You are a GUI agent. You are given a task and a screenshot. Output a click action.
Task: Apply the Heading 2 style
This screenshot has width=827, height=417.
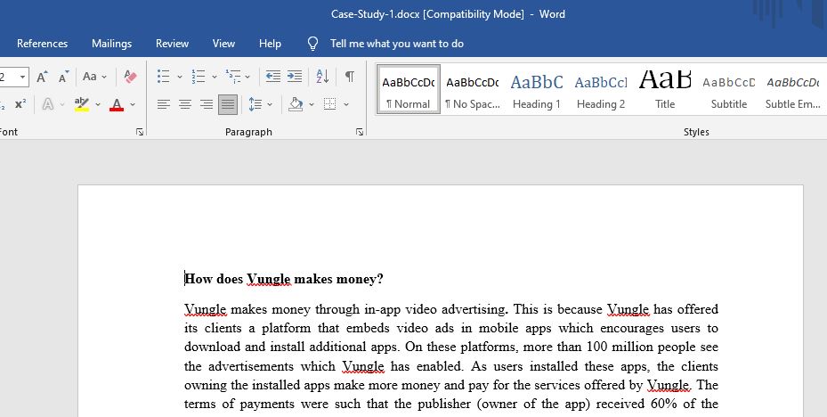[601, 89]
